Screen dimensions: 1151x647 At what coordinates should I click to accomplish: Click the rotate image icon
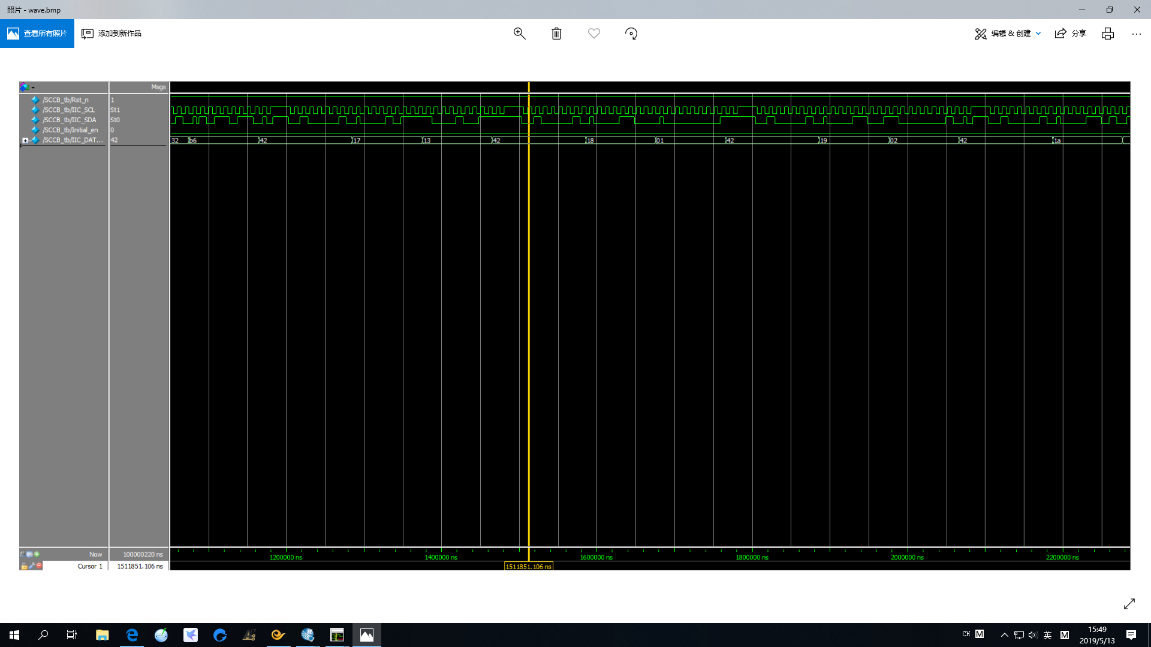coord(631,34)
